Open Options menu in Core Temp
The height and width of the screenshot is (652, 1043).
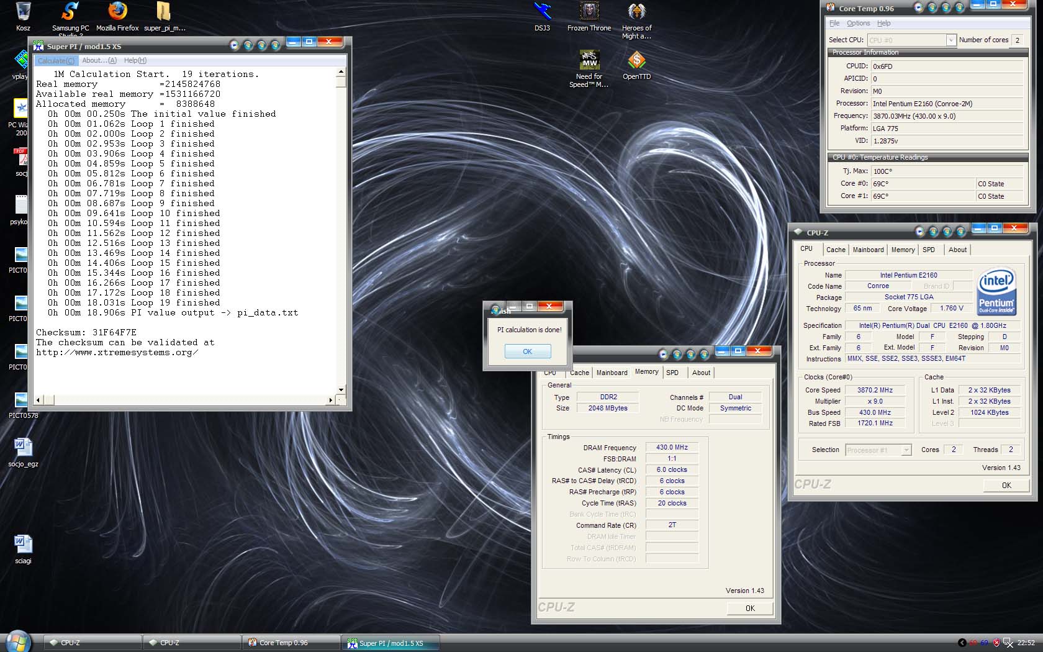858,23
